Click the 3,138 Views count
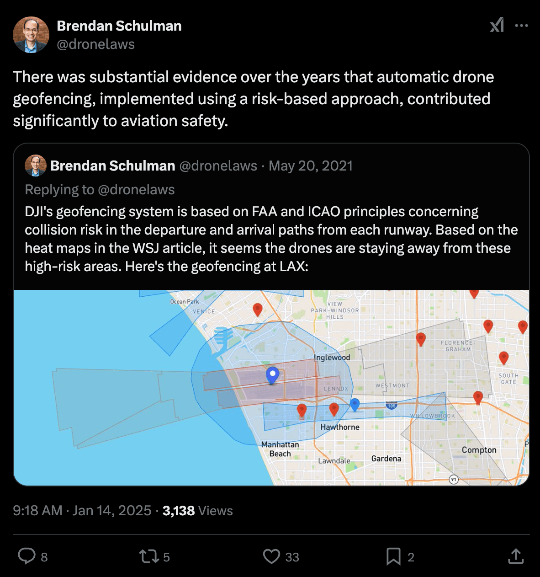The width and height of the screenshot is (540, 577). [197, 510]
